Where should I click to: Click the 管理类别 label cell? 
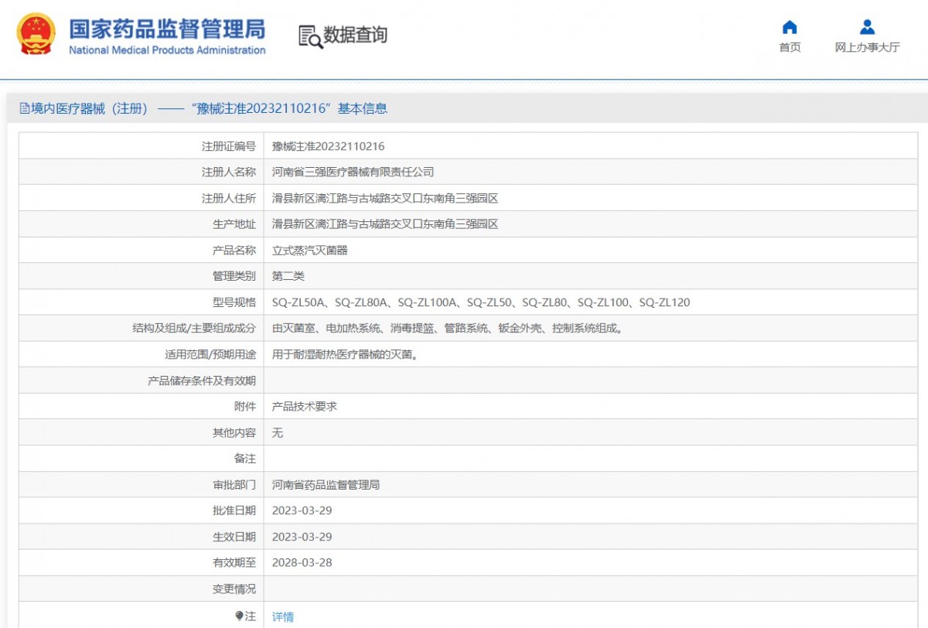click(x=142, y=276)
